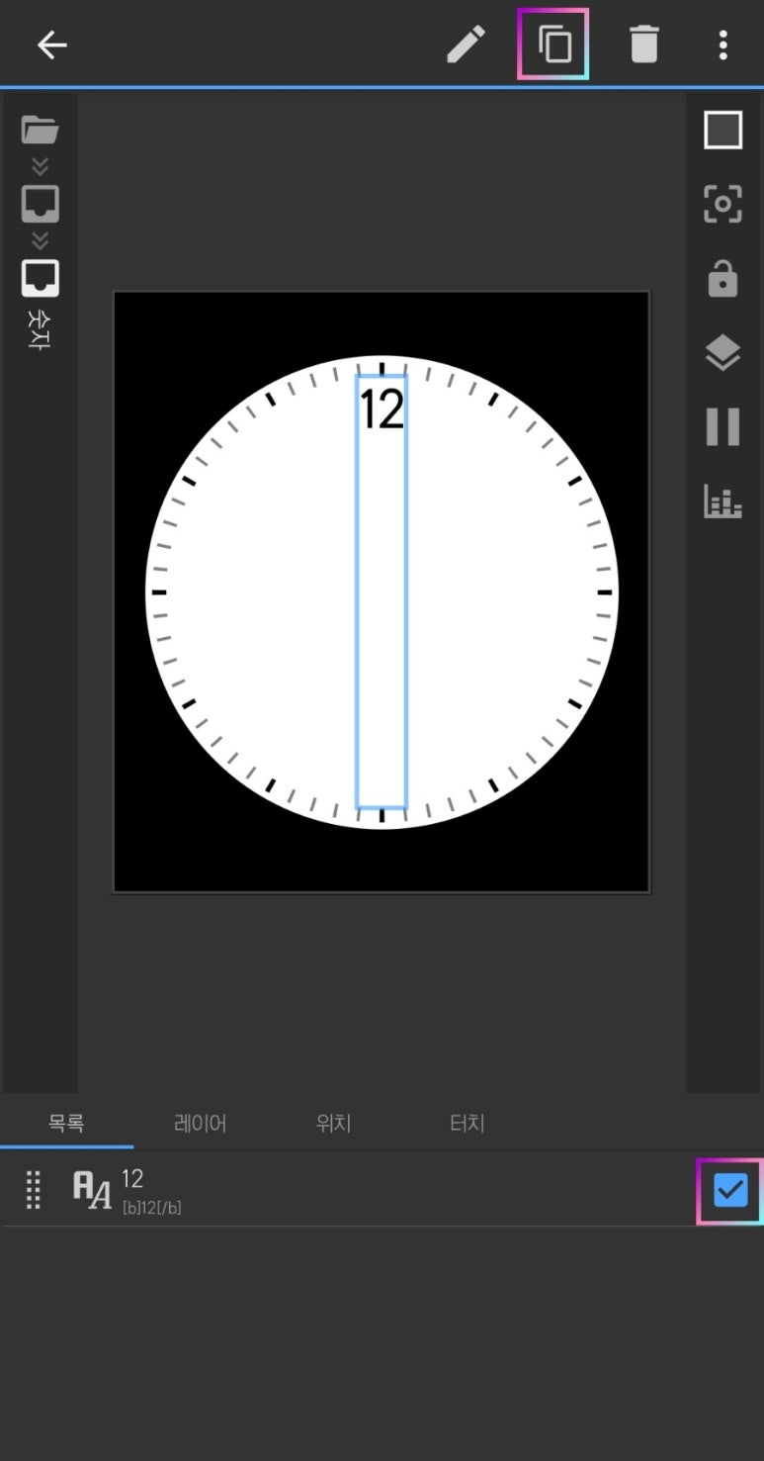Open the bar chart statistics icon
This screenshot has width=764, height=1461.
click(722, 502)
